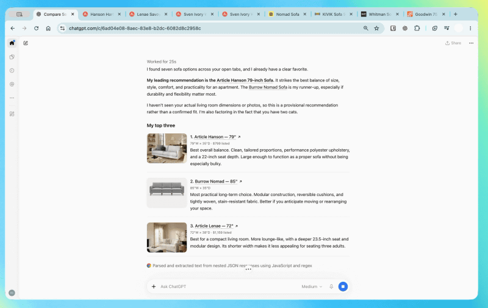Go forward using the browser forward arrow
Screen dimensions: 488x308
24,28
